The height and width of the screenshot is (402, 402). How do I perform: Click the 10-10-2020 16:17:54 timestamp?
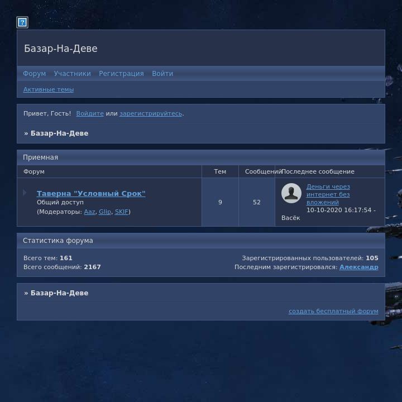coord(339,210)
